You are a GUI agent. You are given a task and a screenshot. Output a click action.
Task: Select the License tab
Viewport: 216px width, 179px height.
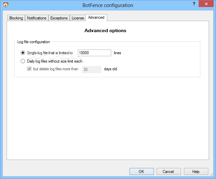[78, 18]
